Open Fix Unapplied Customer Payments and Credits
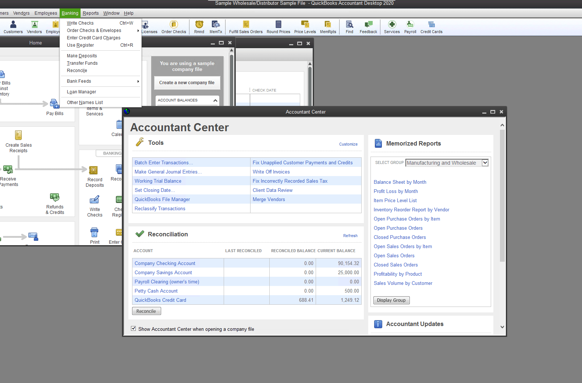 pos(302,162)
